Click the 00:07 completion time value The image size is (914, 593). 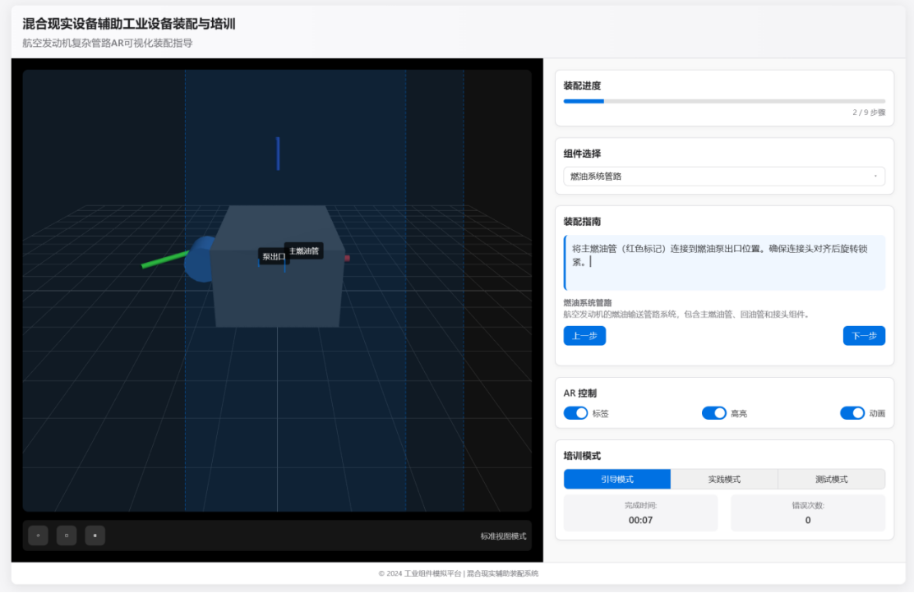640,520
